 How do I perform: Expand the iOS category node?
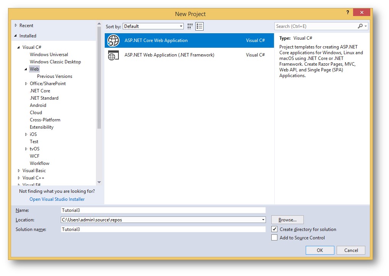tap(26, 134)
